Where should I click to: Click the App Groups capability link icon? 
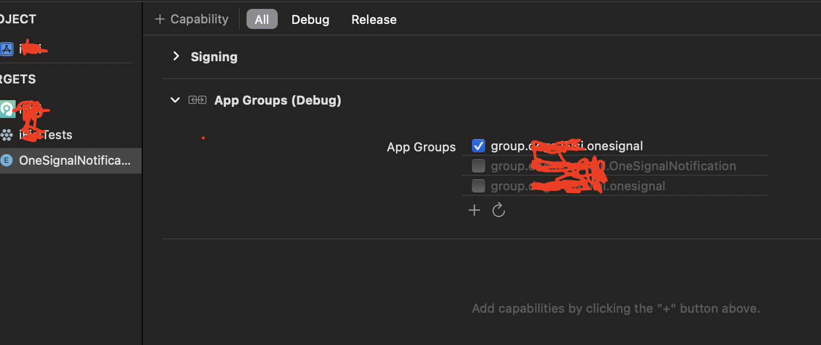197,100
